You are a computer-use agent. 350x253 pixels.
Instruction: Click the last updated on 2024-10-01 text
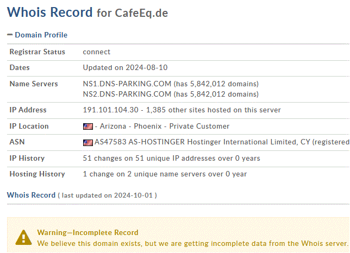[x=107, y=195]
